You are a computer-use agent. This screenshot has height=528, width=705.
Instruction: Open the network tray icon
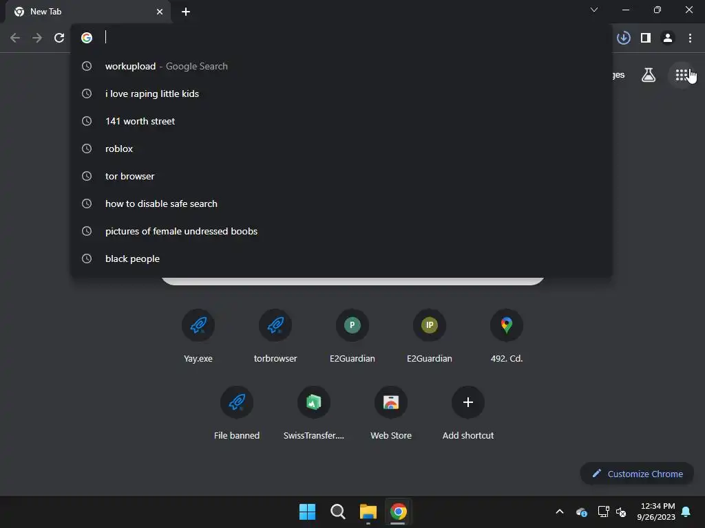tap(603, 511)
